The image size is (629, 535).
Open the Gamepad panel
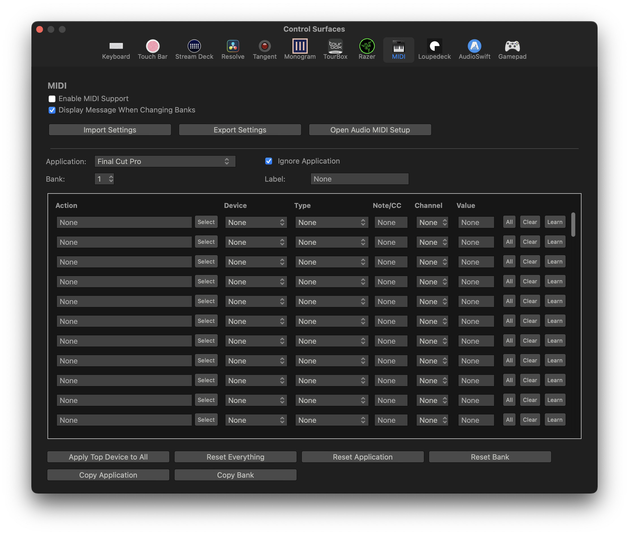(512, 50)
